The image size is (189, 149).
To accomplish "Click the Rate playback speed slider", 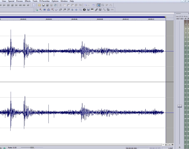I will (x=32, y=148).
